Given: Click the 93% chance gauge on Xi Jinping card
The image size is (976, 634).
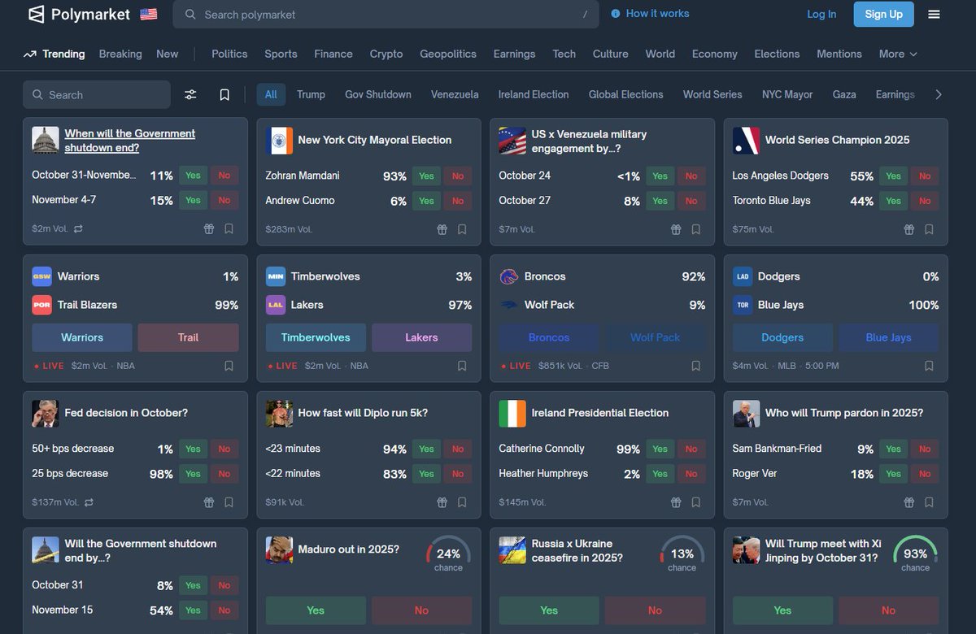Looking at the screenshot, I should [x=915, y=555].
